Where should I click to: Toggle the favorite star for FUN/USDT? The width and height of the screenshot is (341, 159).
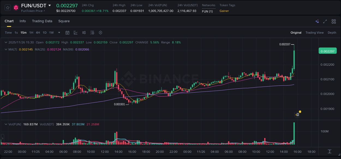tap(8, 8)
